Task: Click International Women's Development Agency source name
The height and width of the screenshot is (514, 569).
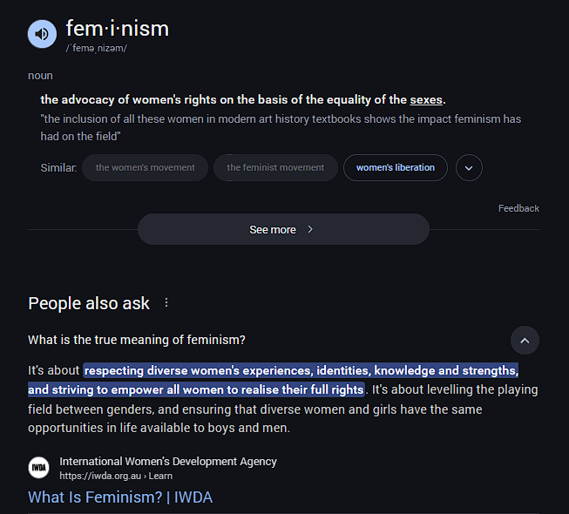Action: pyautogui.click(x=168, y=462)
